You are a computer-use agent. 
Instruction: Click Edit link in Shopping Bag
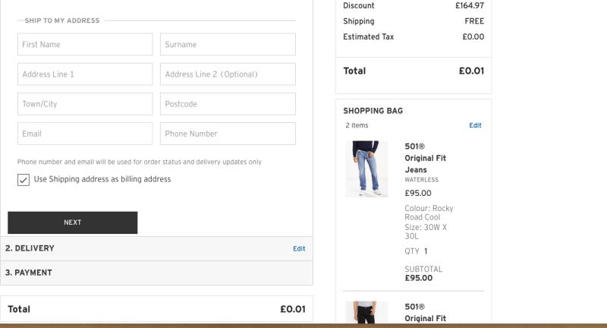point(475,125)
